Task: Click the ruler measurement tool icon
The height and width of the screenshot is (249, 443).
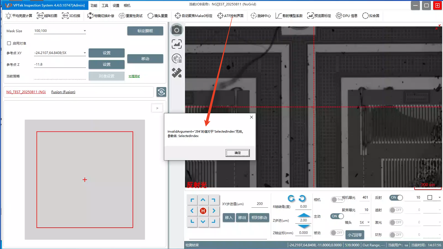Action: click(177, 73)
